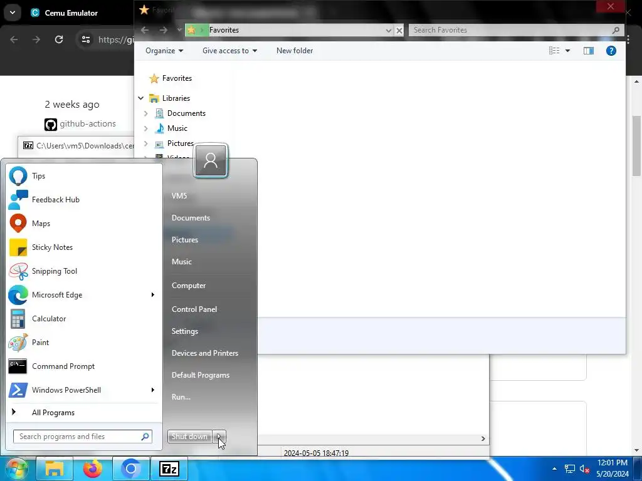This screenshot has width=642, height=481.
Task: Toggle the preview pane icon
Action: 588,51
